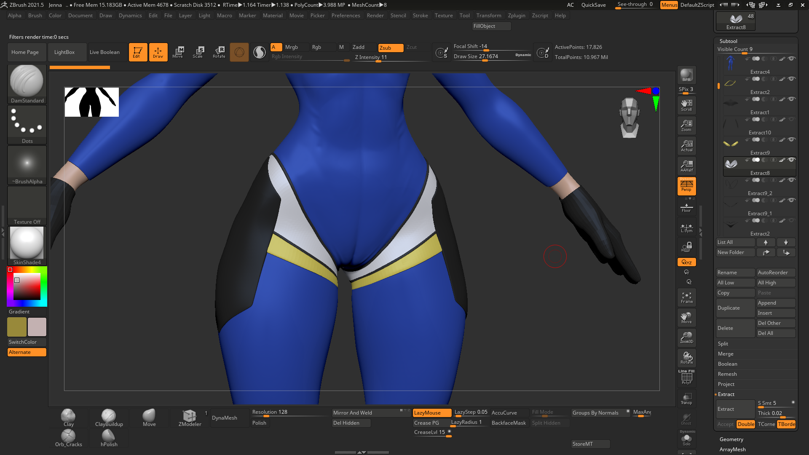Select the Clay brush

click(68, 418)
